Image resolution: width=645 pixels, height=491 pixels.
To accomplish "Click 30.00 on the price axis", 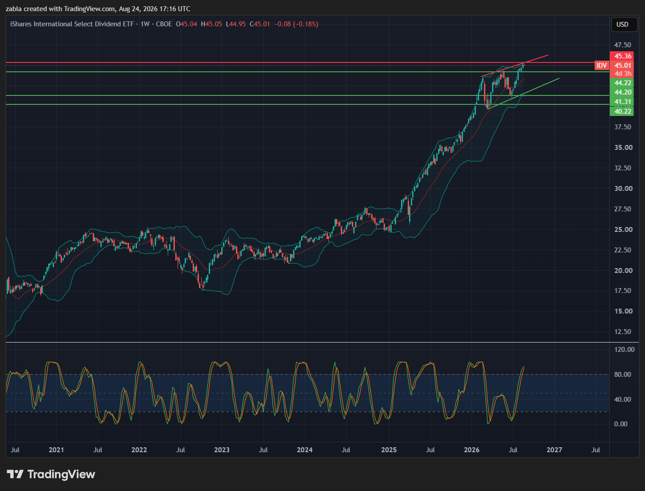I will (x=623, y=189).
